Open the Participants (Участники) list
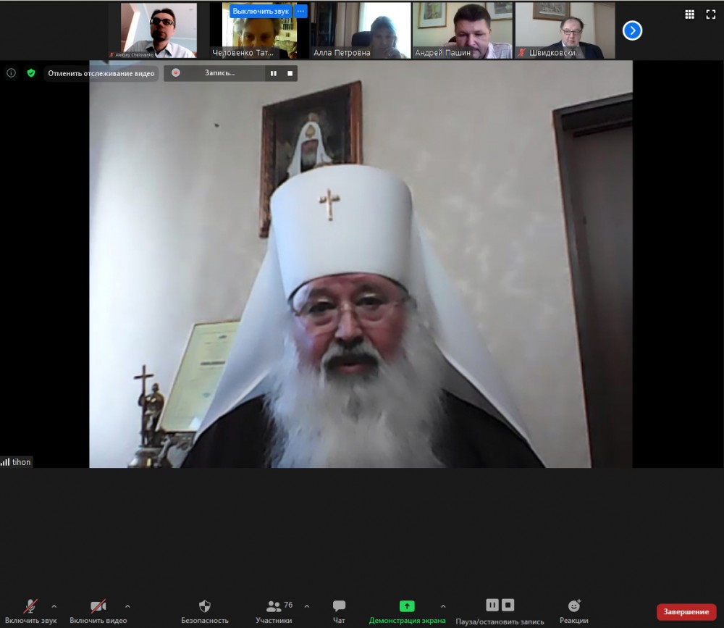 click(274, 606)
